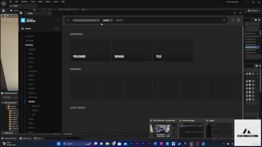
Task: Click Add in the Content Browser
Action: (x=7, y=97)
